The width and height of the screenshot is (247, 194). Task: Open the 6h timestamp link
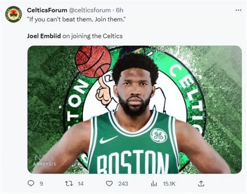[119, 10]
